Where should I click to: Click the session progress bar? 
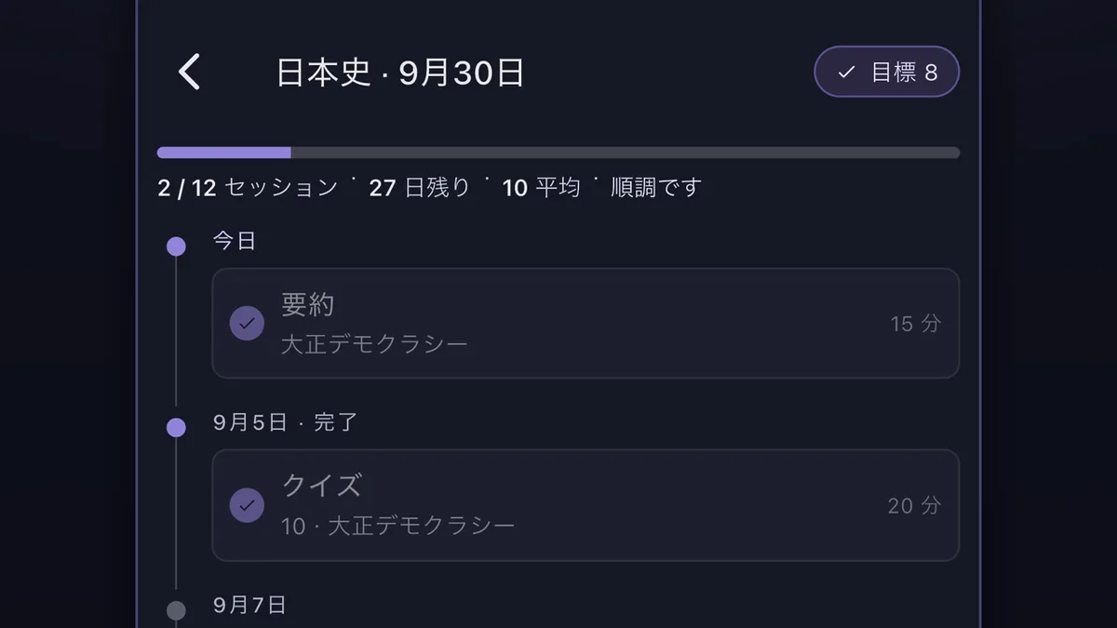pos(558,153)
